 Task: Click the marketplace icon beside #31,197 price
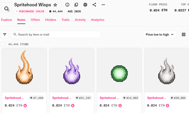tap(73, 106)
